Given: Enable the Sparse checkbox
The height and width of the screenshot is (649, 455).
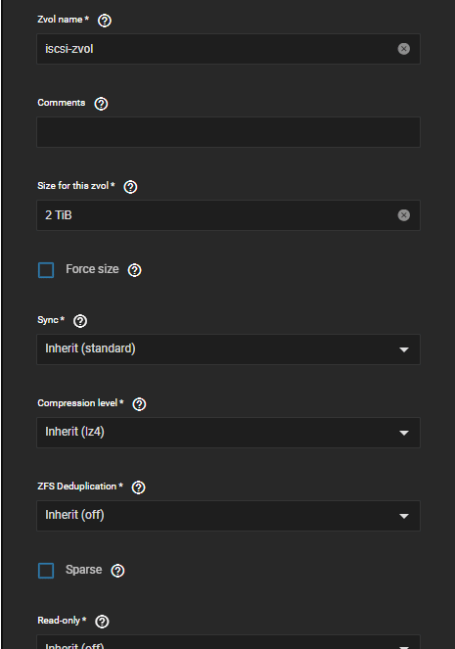Looking at the screenshot, I should coord(46,571).
